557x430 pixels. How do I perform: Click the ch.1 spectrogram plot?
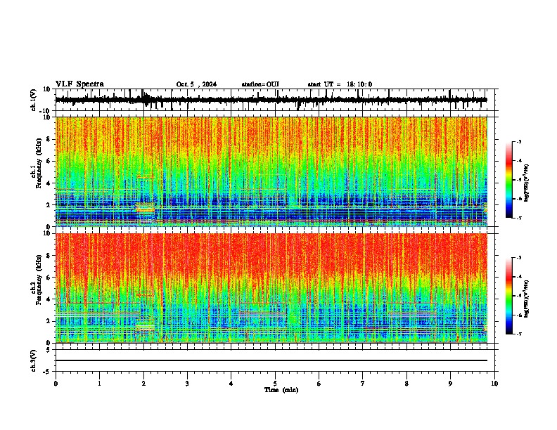click(271, 171)
